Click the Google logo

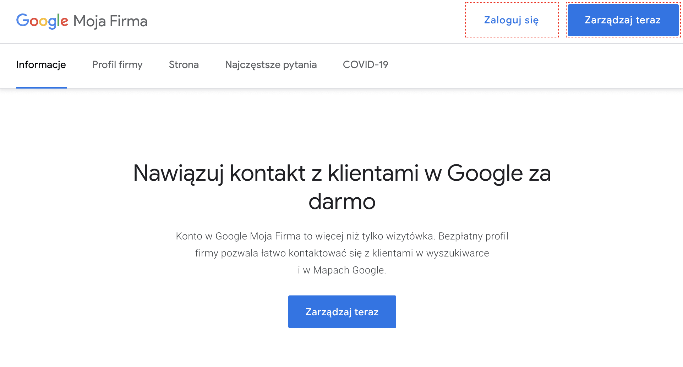click(43, 21)
